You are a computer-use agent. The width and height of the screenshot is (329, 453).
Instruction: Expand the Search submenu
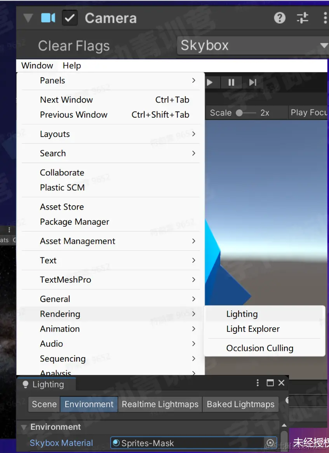111,153
